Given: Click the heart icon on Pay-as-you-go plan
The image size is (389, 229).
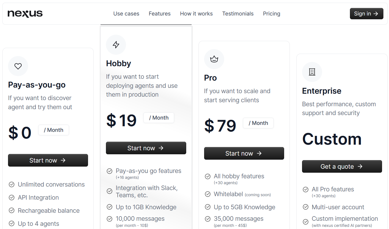Looking at the screenshot, I should 18,66.
